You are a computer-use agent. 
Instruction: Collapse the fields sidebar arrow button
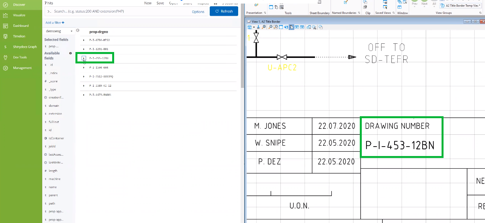(78, 30)
